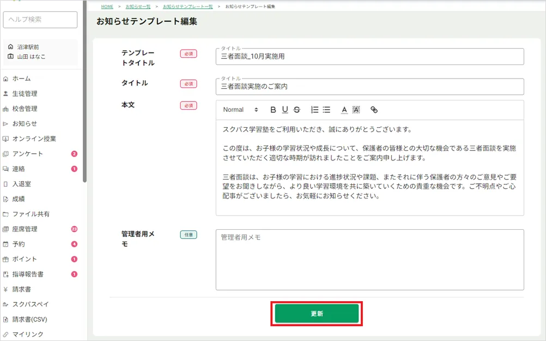The width and height of the screenshot is (546, 341).
Task: Open 指導報告書 in the sidebar
Action: tap(28, 274)
